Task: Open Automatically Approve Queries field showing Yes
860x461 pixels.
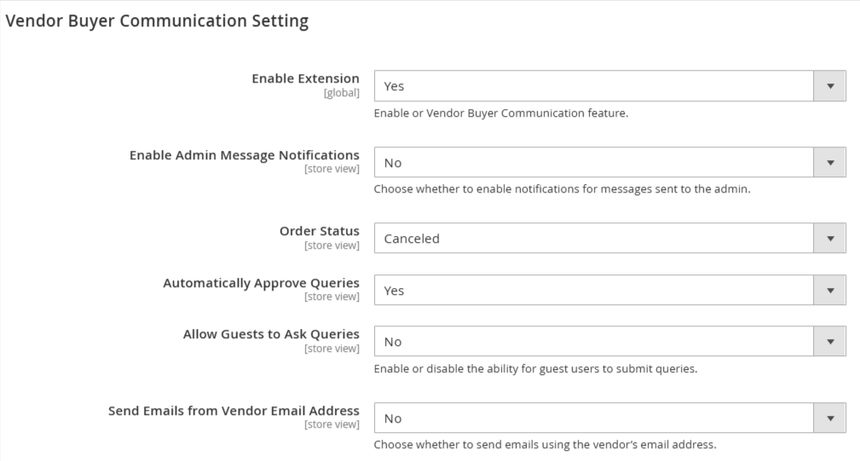Action: pyautogui.click(x=610, y=291)
